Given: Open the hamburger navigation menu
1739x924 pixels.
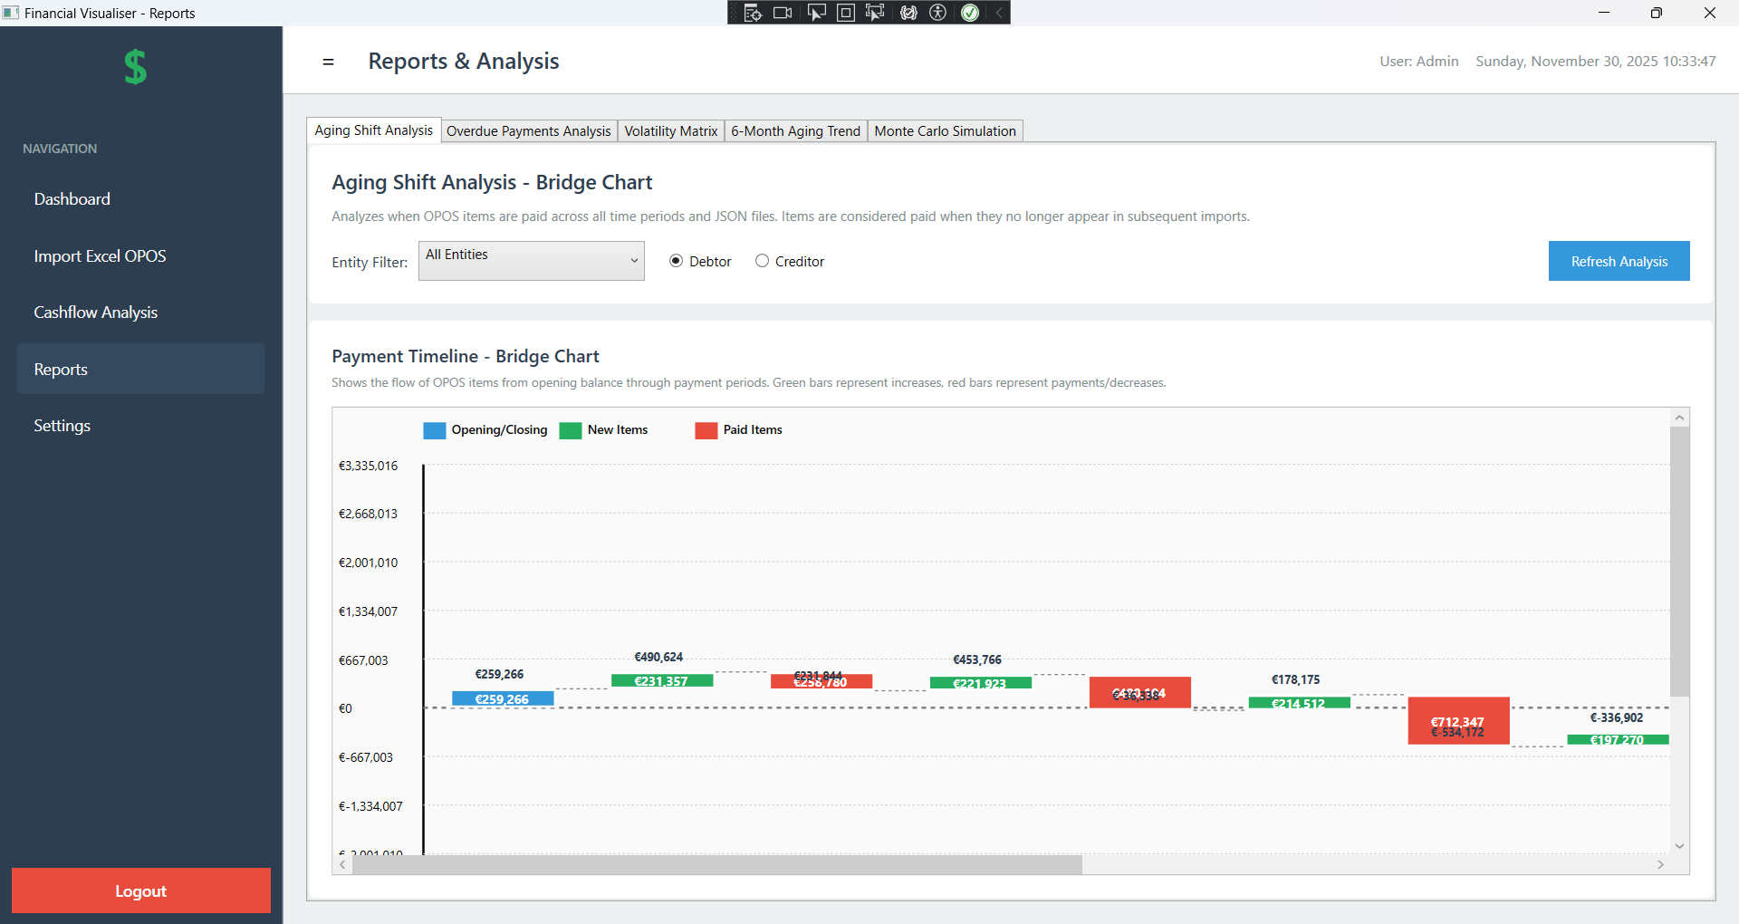Looking at the screenshot, I should (328, 62).
